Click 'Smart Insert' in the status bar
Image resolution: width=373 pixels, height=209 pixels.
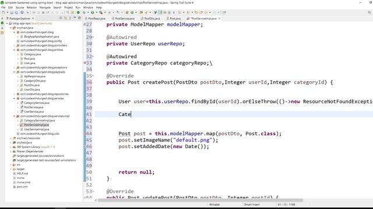coord(251,204)
